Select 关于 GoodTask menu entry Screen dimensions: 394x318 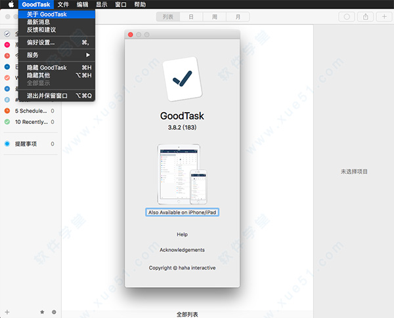click(x=56, y=14)
